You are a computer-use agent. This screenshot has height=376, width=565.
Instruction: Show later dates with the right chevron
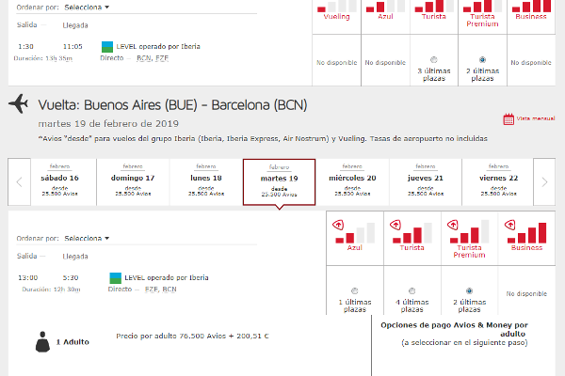[x=544, y=182]
